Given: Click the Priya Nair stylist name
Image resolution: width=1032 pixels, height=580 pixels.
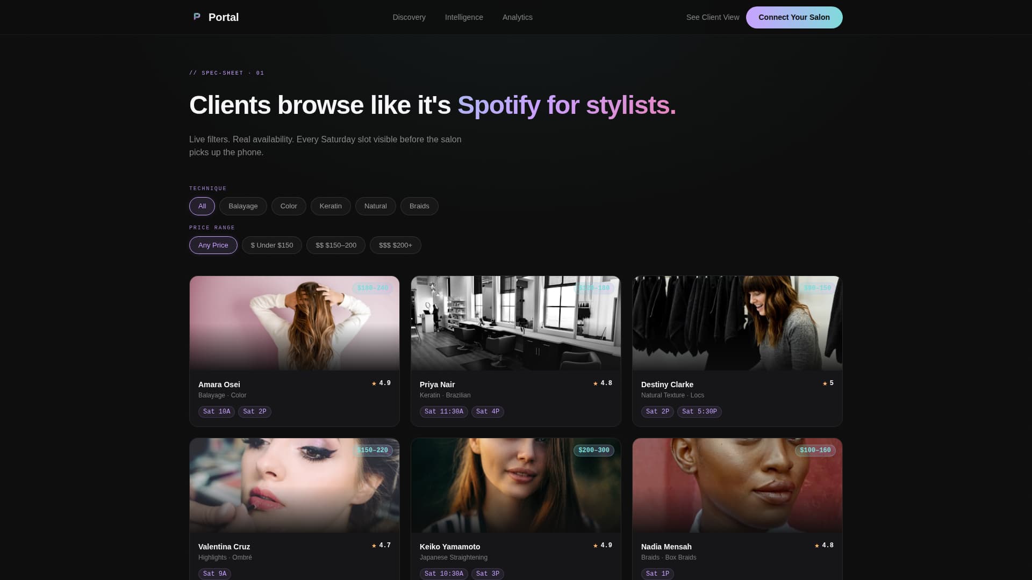Looking at the screenshot, I should click(437, 385).
